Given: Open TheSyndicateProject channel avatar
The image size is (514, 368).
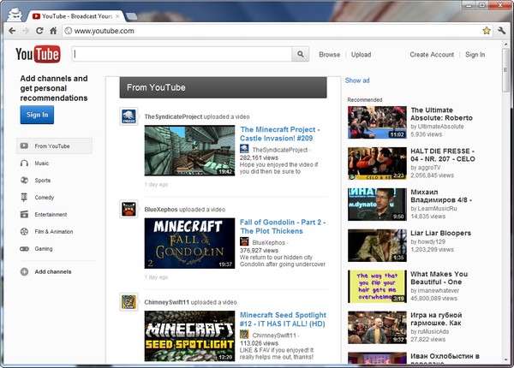Looking at the screenshot, I should coord(128,116).
